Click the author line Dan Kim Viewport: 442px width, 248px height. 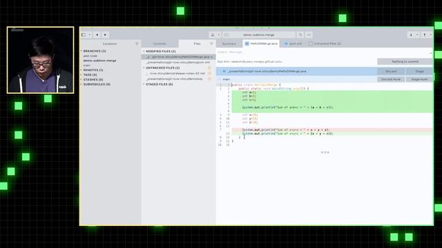(250, 61)
